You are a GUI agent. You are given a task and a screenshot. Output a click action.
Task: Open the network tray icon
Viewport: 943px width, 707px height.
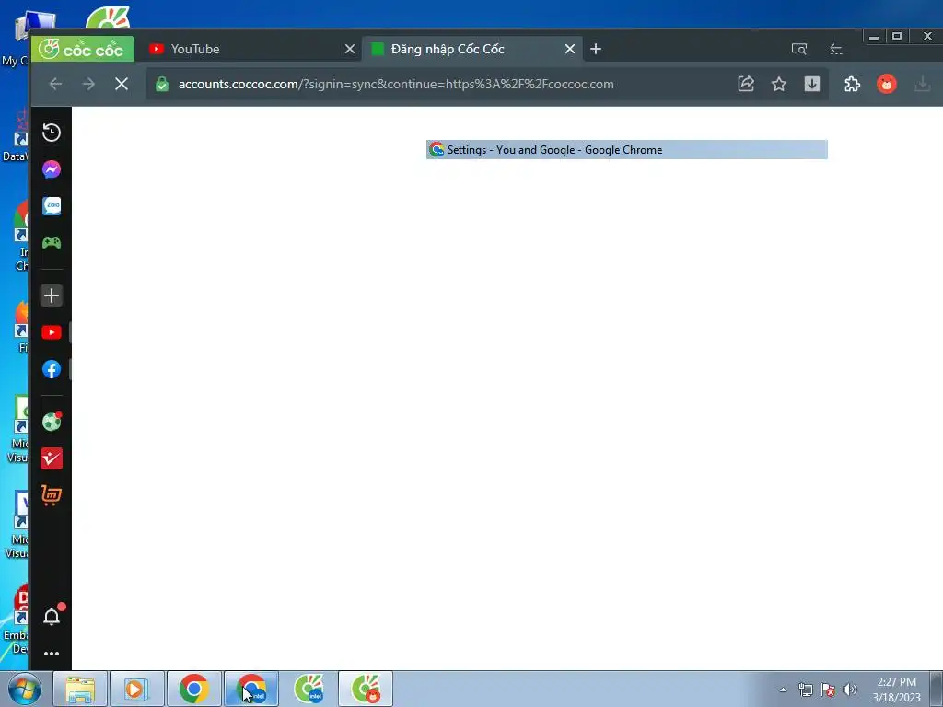805,690
